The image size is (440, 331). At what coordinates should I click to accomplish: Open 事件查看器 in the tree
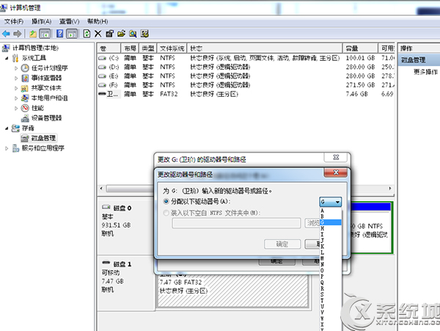point(46,78)
